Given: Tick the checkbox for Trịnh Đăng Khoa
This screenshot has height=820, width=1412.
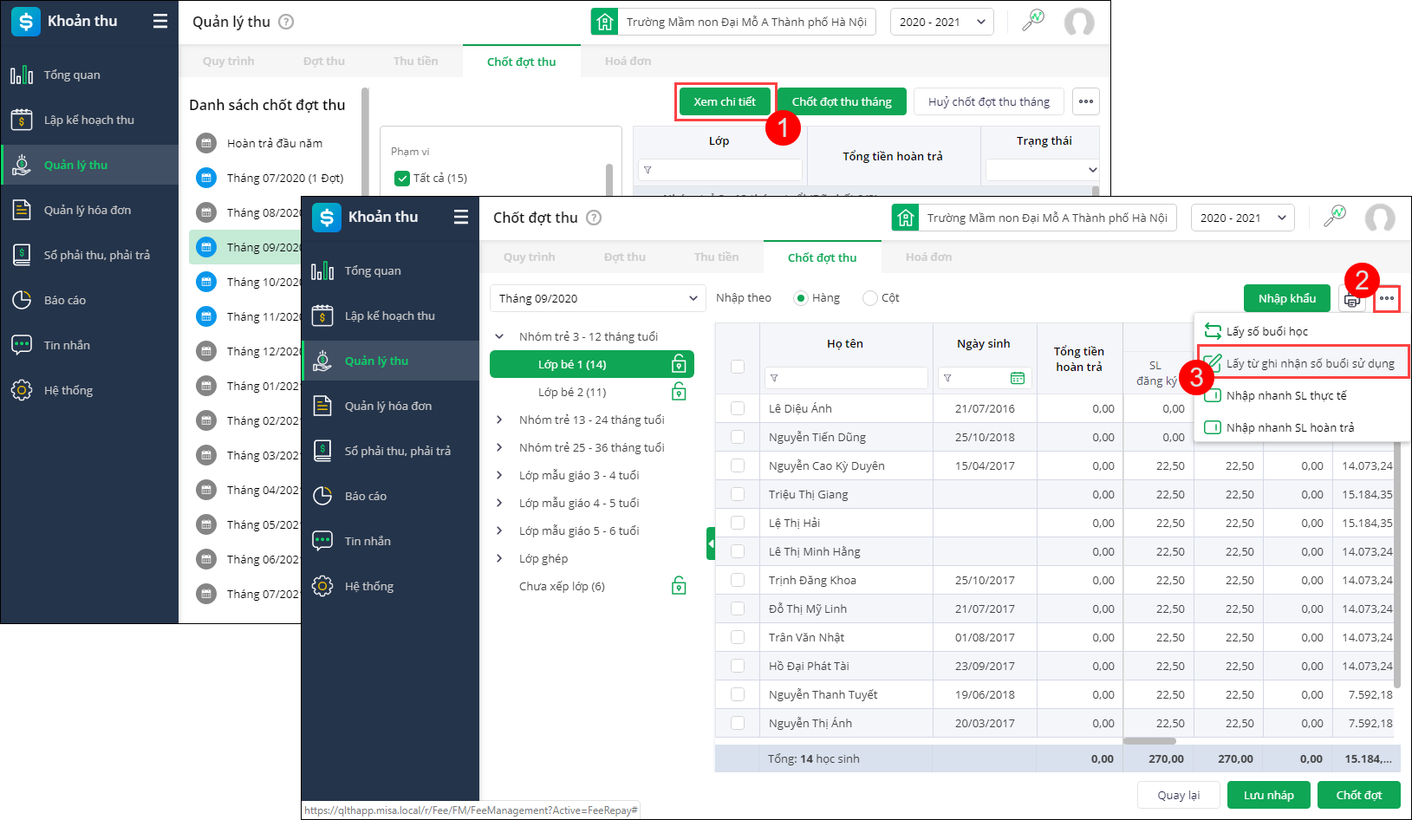Looking at the screenshot, I should (x=738, y=580).
